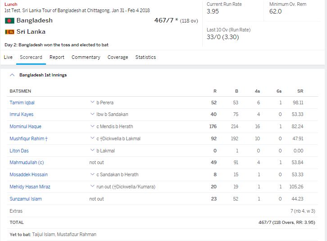The image size is (327, 241).
Task: Expand Mominul Haque dismissal details chevron
Action: coord(92,127)
